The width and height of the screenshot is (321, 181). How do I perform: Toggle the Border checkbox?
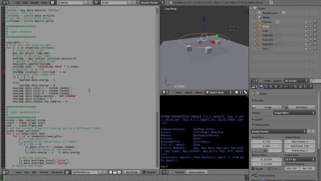[x=253, y=169]
